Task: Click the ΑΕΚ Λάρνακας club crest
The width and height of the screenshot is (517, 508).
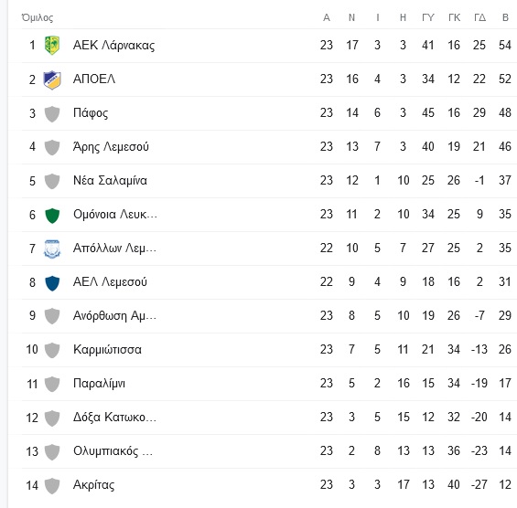Action: click(x=52, y=45)
